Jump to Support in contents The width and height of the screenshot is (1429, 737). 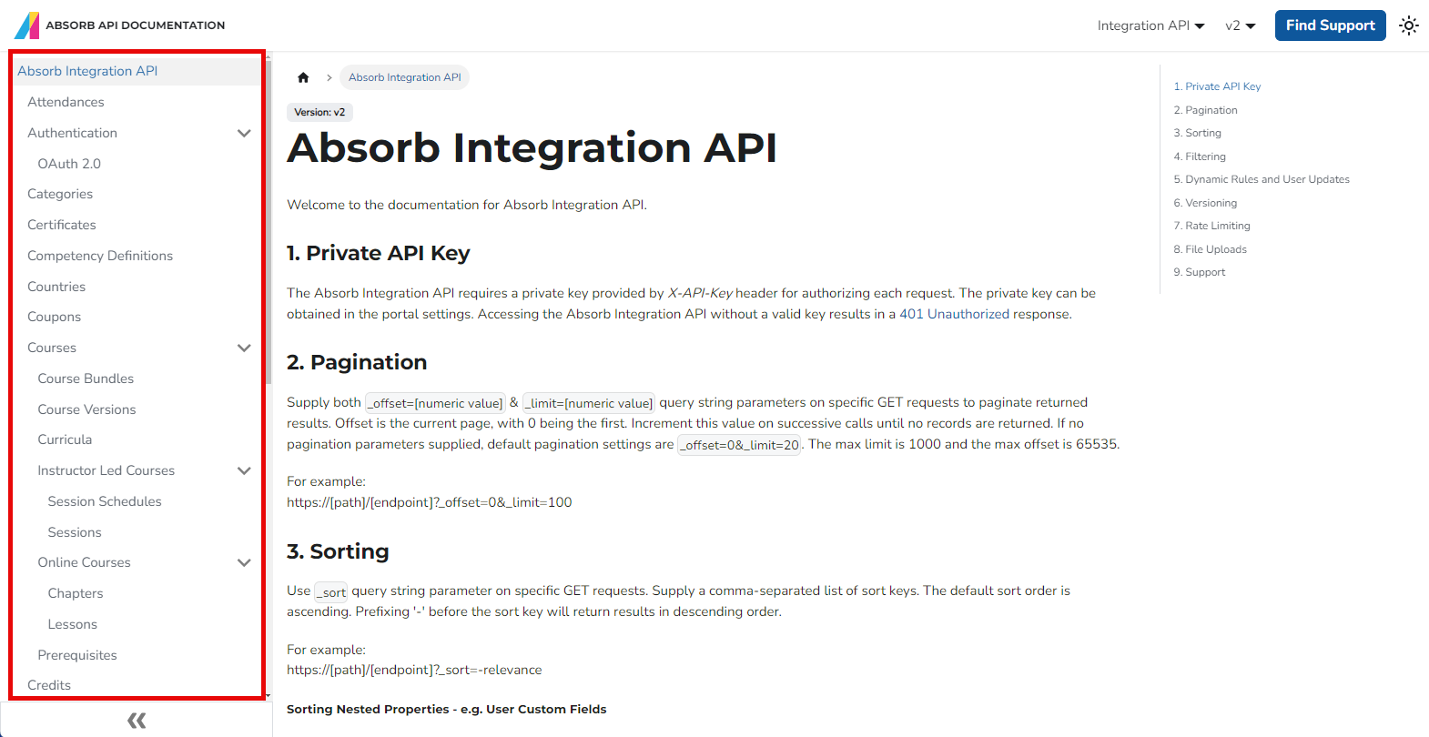pyautogui.click(x=1199, y=272)
